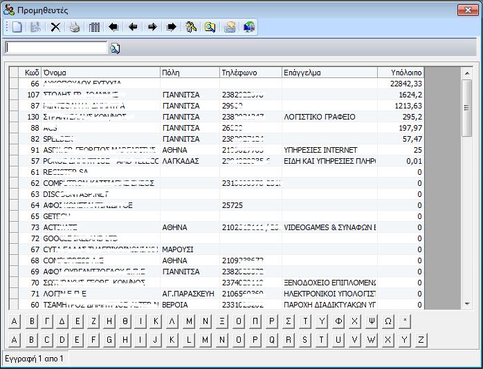Sort by Πόλη column header
This screenshot has height=369, width=483.
190,73
